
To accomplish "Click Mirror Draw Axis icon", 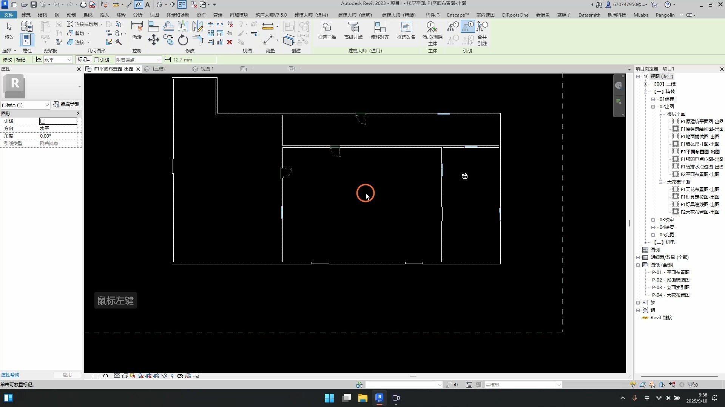I will 197,26.
